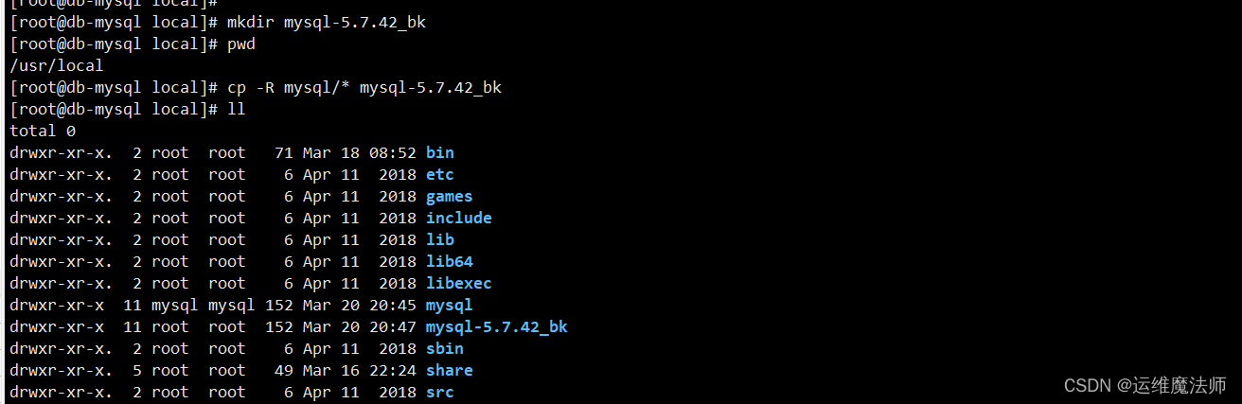Click the ll command text

coord(237,109)
